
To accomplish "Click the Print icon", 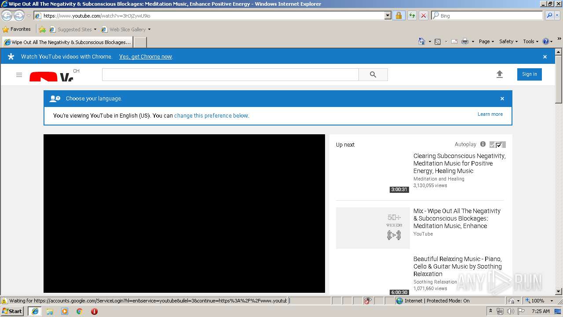I will click(x=465, y=41).
